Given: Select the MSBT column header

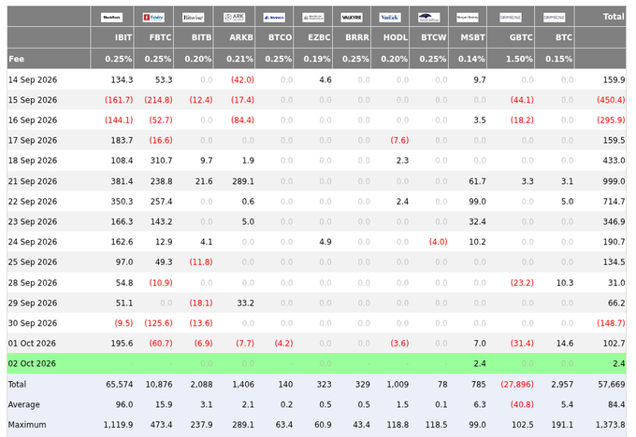Looking at the screenshot, I should [472, 37].
